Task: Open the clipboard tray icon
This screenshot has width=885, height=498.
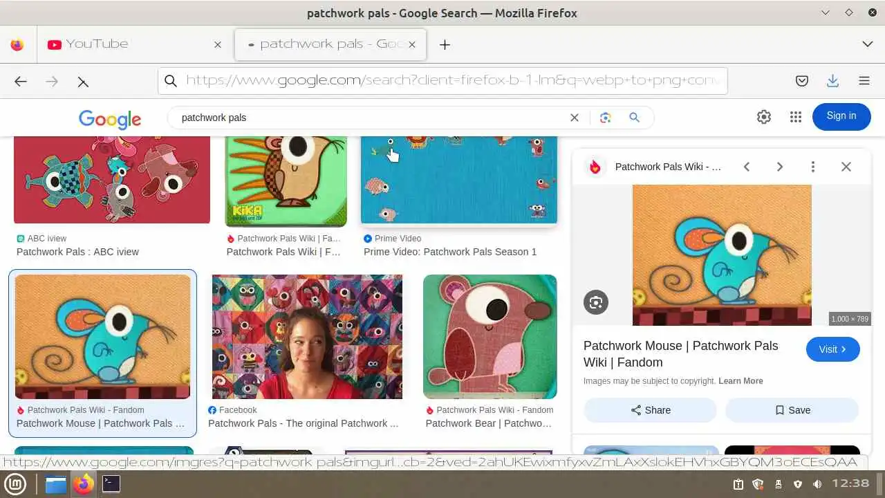Action: [738, 484]
